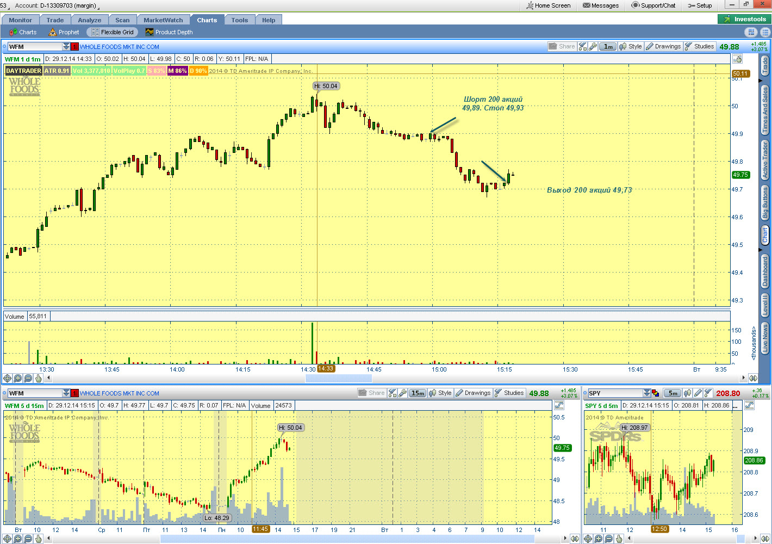Image resolution: width=772 pixels, height=544 pixels.
Task: Open chart settings wrench in top WFM chart
Action: pyautogui.click(x=593, y=47)
